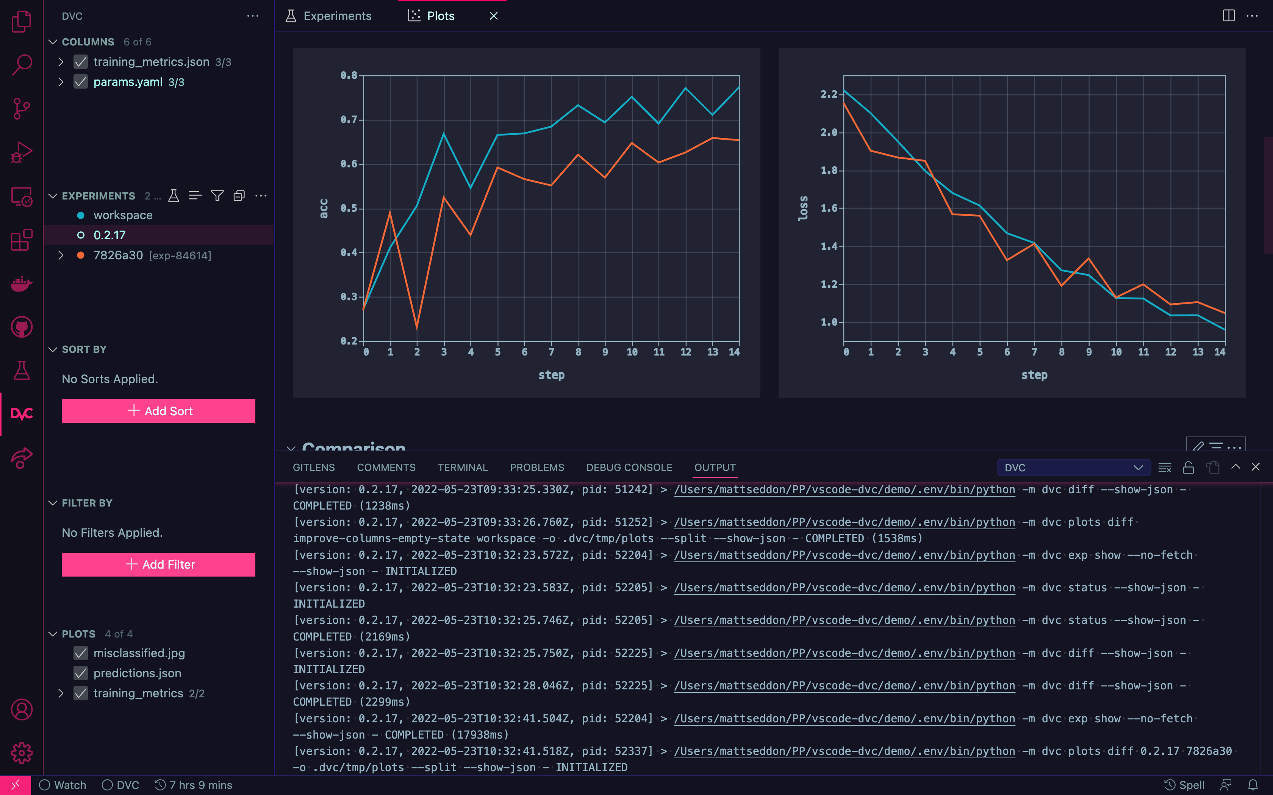Screen dimensions: 1273x795
Task: Toggle the predictions.json plot checkbox
Action: click(80, 673)
